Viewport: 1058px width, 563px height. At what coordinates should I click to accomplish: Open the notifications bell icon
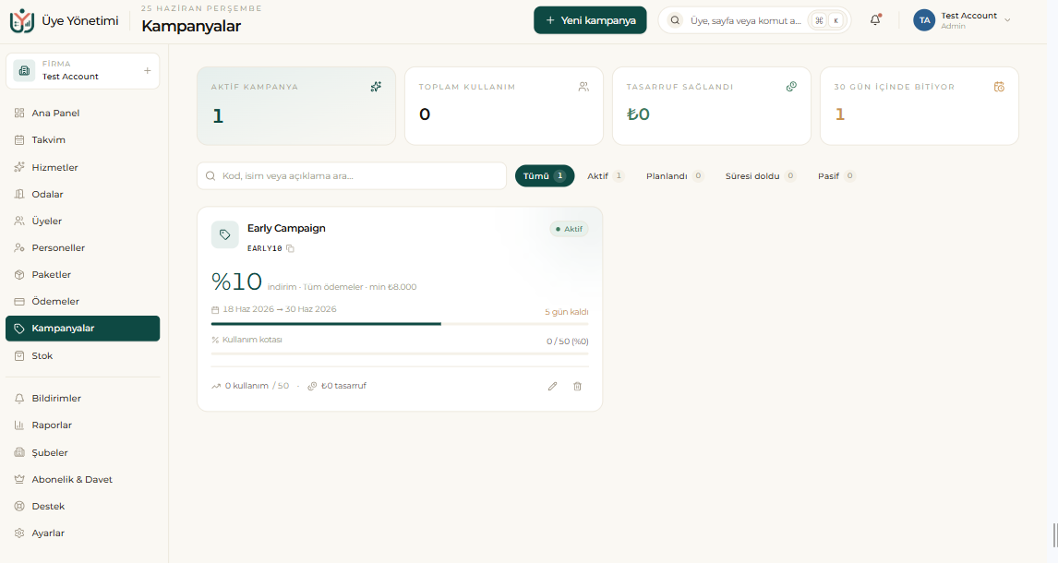tap(875, 20)
